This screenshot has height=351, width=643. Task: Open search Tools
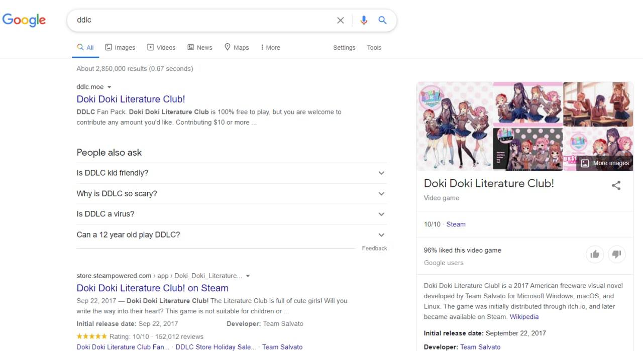pos(374,47)
